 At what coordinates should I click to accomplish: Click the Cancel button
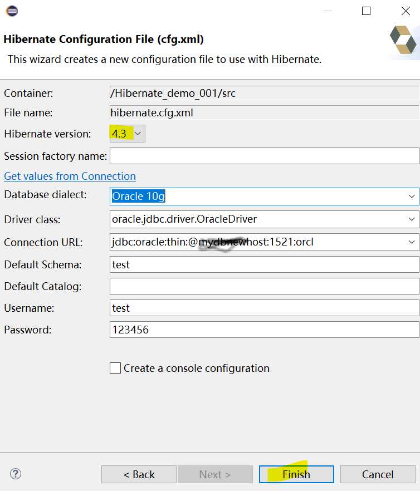[378, 474]
